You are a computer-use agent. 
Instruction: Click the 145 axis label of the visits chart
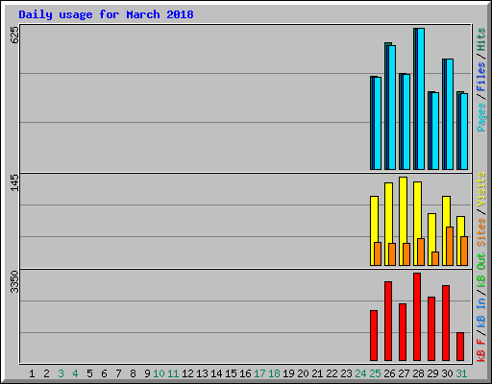14,182
